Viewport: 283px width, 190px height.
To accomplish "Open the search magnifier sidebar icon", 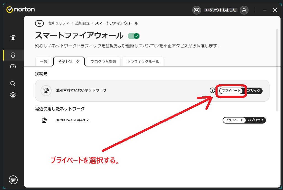I will 13,84.
